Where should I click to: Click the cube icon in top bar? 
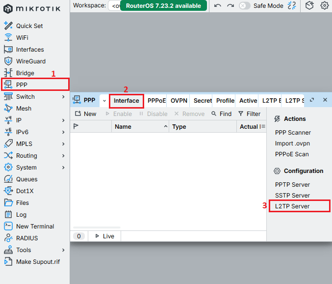coord(309,5)
